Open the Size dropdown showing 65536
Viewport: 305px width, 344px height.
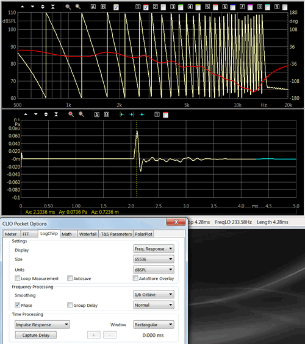click(x=154, y=259)
